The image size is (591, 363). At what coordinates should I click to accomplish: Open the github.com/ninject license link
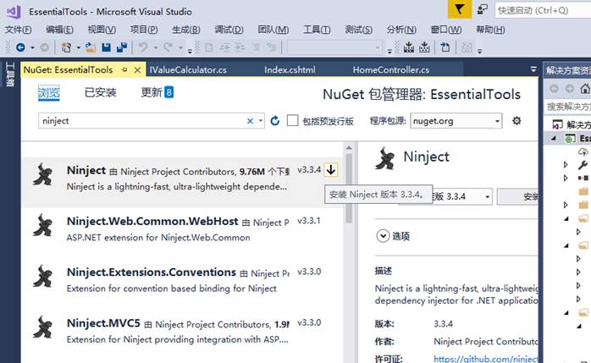(x=486, y=359)
